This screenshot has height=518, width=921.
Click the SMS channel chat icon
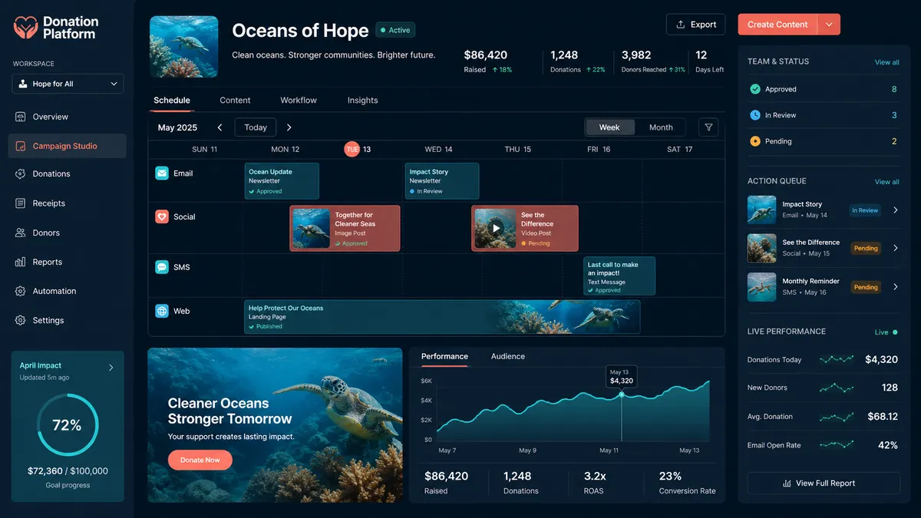pos(162,267)
